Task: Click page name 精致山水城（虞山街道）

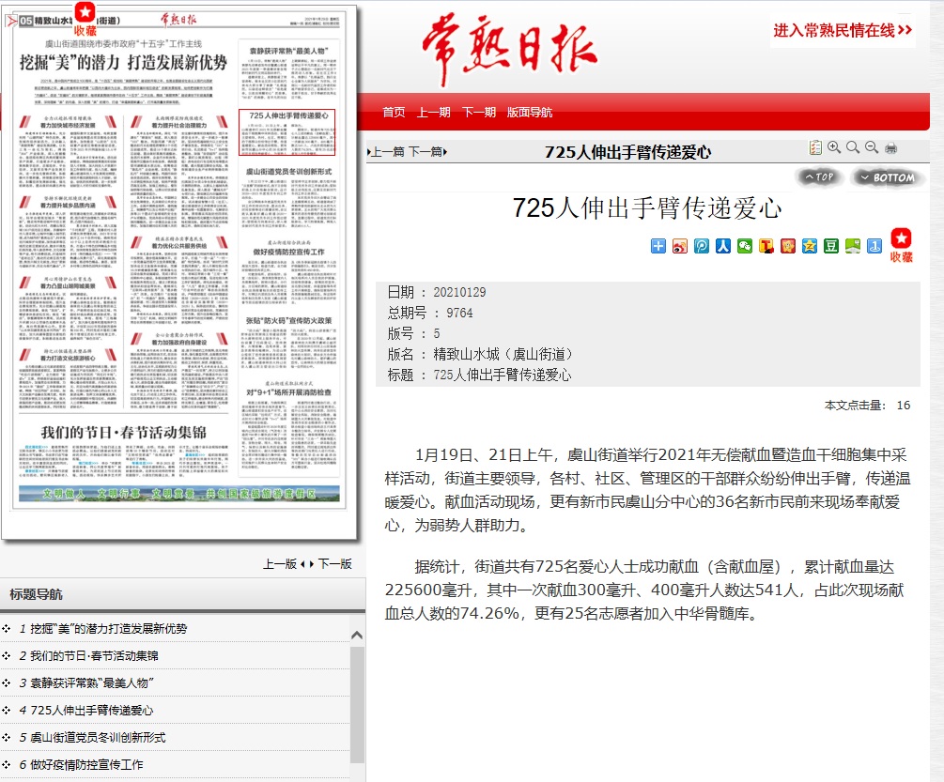Action: [x=503, y=354]
